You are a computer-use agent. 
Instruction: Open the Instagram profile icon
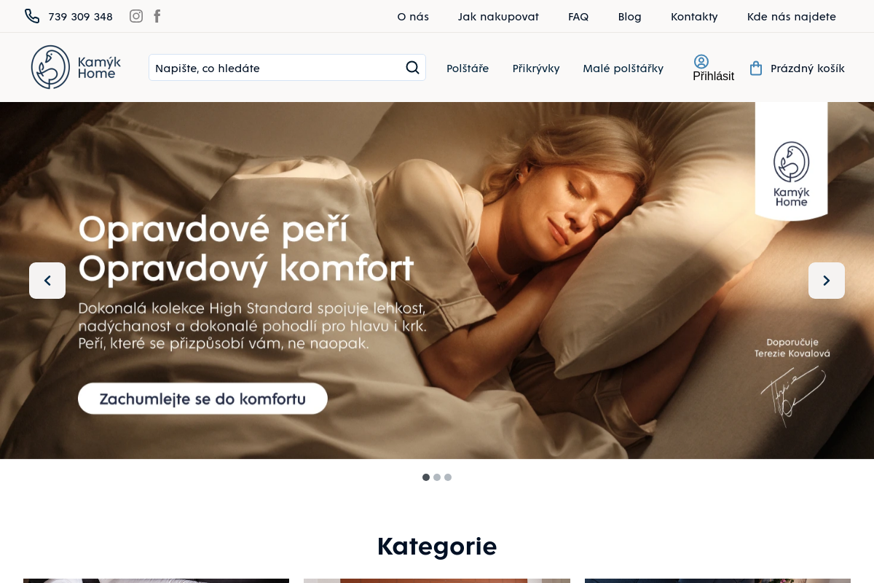(136, 16)
